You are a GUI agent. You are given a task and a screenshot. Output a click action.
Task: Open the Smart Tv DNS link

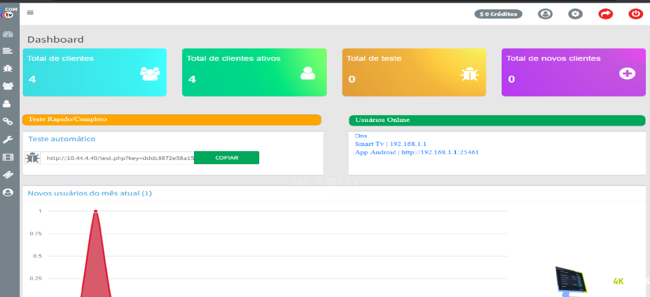click(x=390, y=144)
